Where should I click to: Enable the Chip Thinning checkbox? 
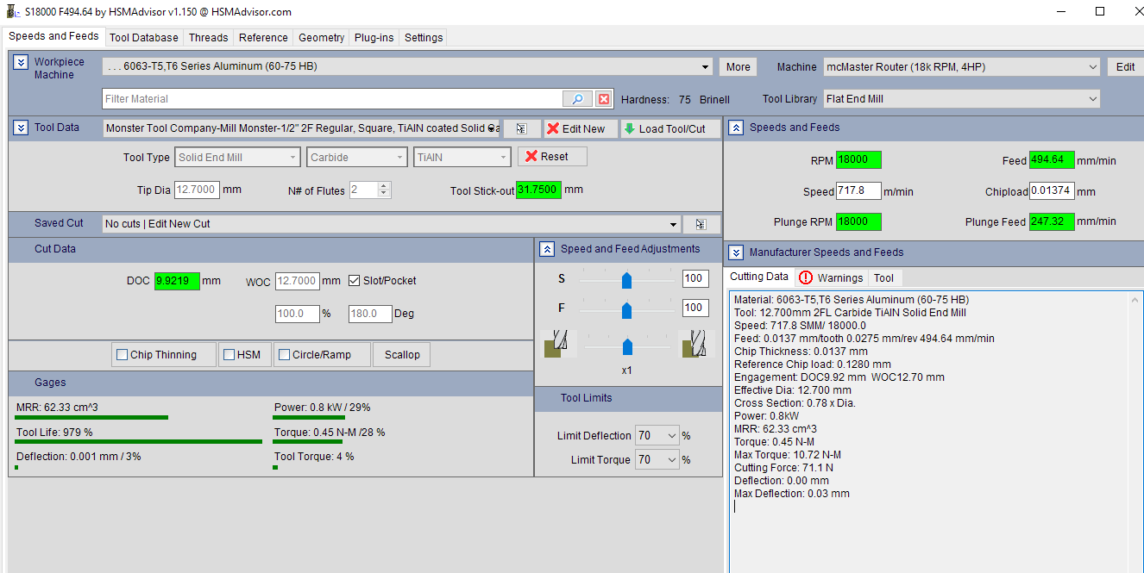[123, 355]
